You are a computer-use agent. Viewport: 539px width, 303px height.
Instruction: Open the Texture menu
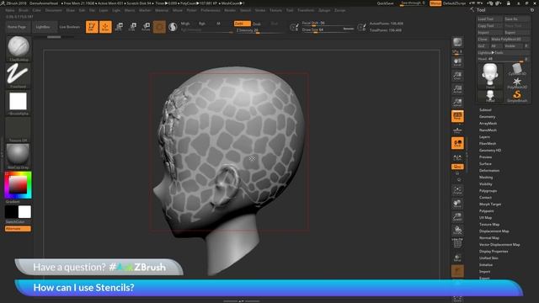coord(275,10)
